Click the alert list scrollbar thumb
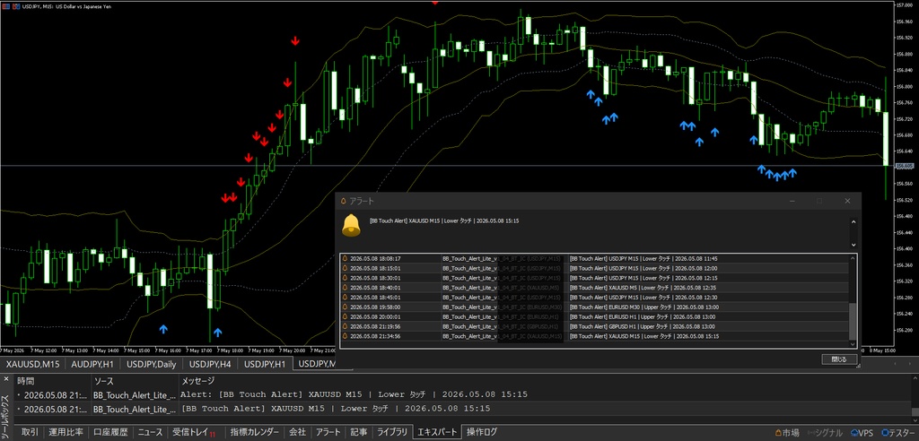The image size is (919, 441). coord(853,321)
